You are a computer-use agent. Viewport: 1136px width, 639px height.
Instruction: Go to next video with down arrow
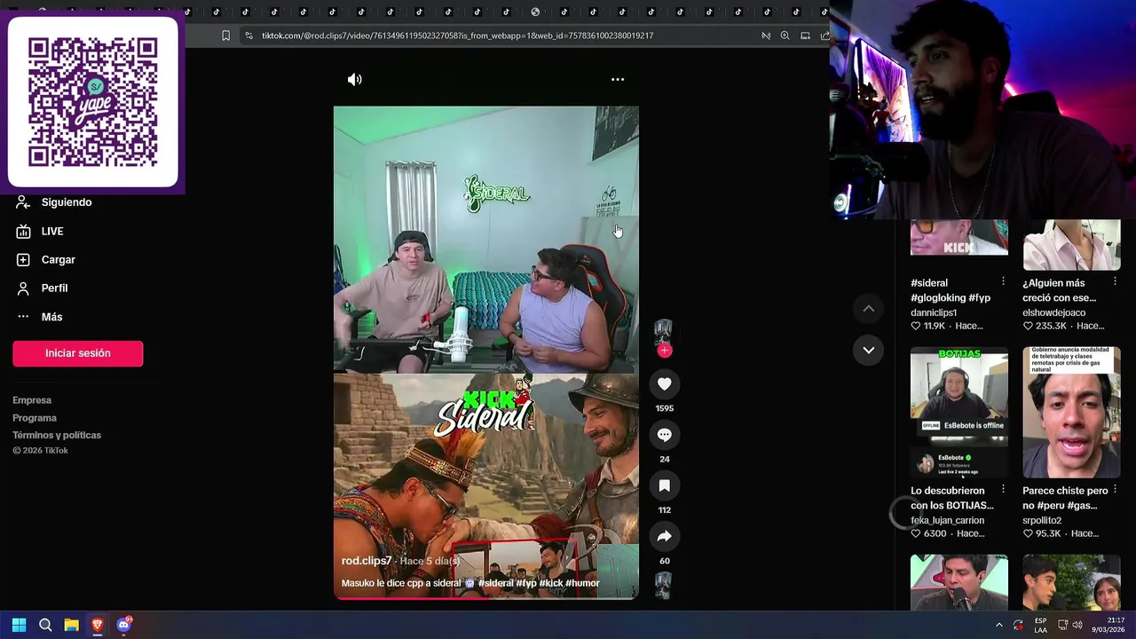click(869, 350)
